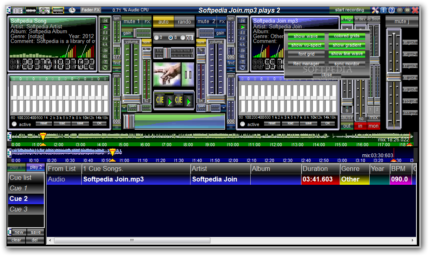Click the 'mute j' tall fader handle

tap(394, 77)
